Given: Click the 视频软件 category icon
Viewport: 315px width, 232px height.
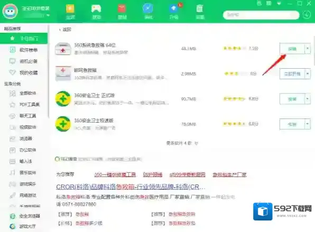Looking at the screenshot, I should [13, 127].
